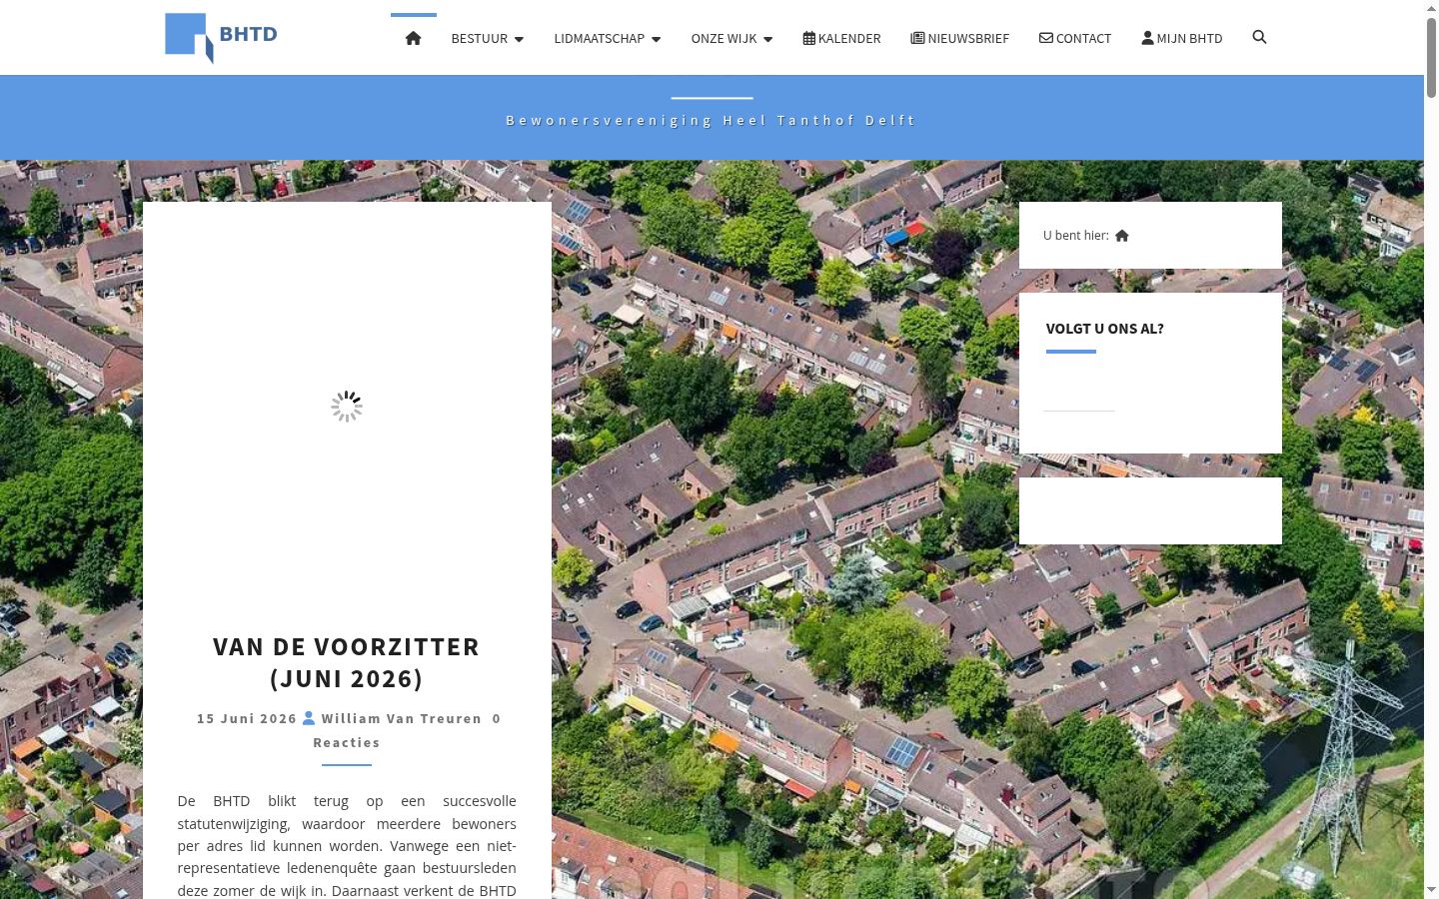
Task: Open site search magnifier icon
Action: pos(1259,37)
